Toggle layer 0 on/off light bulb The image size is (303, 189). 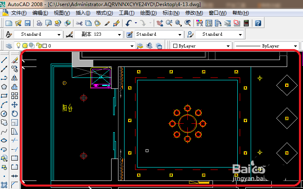coord(18,45)
